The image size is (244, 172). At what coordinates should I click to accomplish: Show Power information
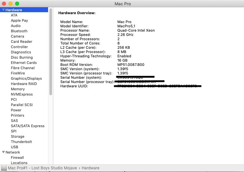[x=16, y=110]
